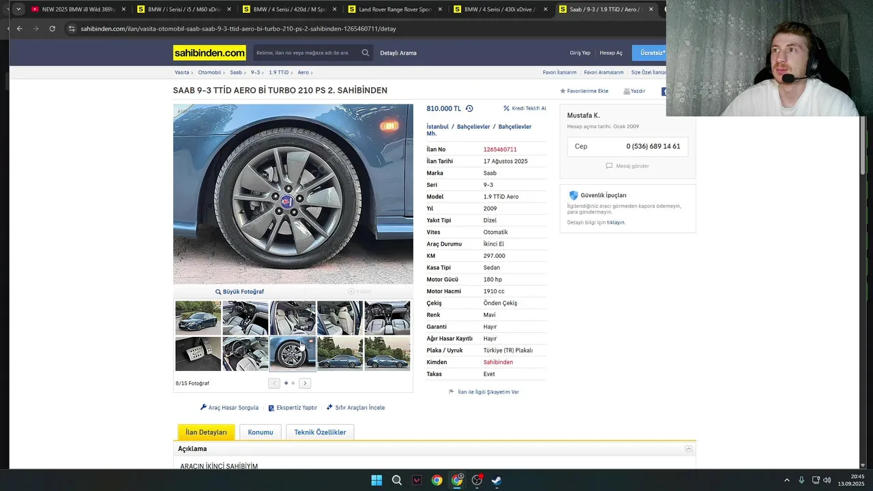Collapse the Açıklama section chevron
873x491 pixels.
tap(689, 449)
